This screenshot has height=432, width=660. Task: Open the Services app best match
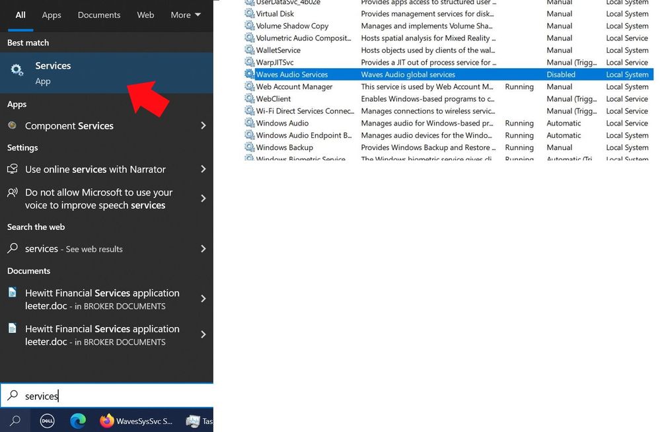click(x=53, y=73)
